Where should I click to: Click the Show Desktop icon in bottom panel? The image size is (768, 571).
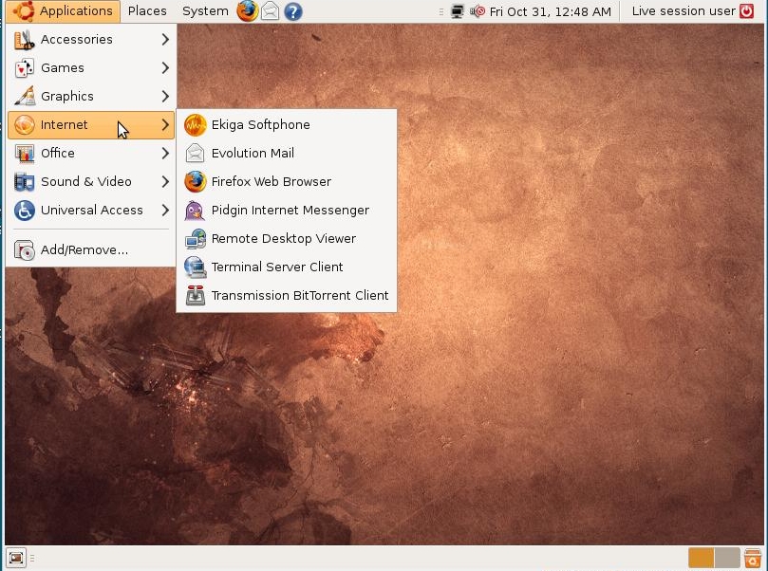tap(16, 558)
